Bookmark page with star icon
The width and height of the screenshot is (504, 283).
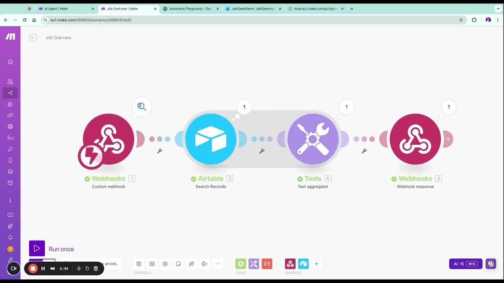coord(461,20)
